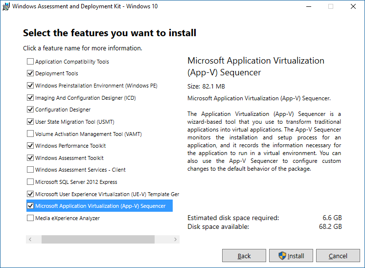Uncheck Windows Preinstallation Environment (Windows PE)

(30, 86)
